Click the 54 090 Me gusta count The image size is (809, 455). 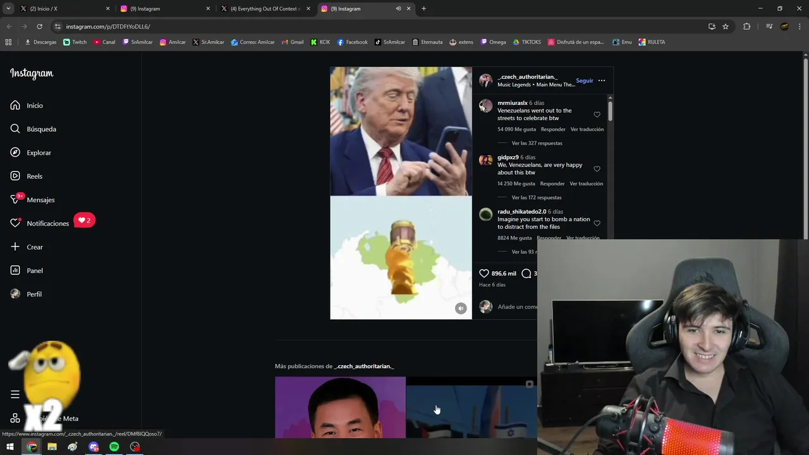pyautogui.click(x=516, y=130)
